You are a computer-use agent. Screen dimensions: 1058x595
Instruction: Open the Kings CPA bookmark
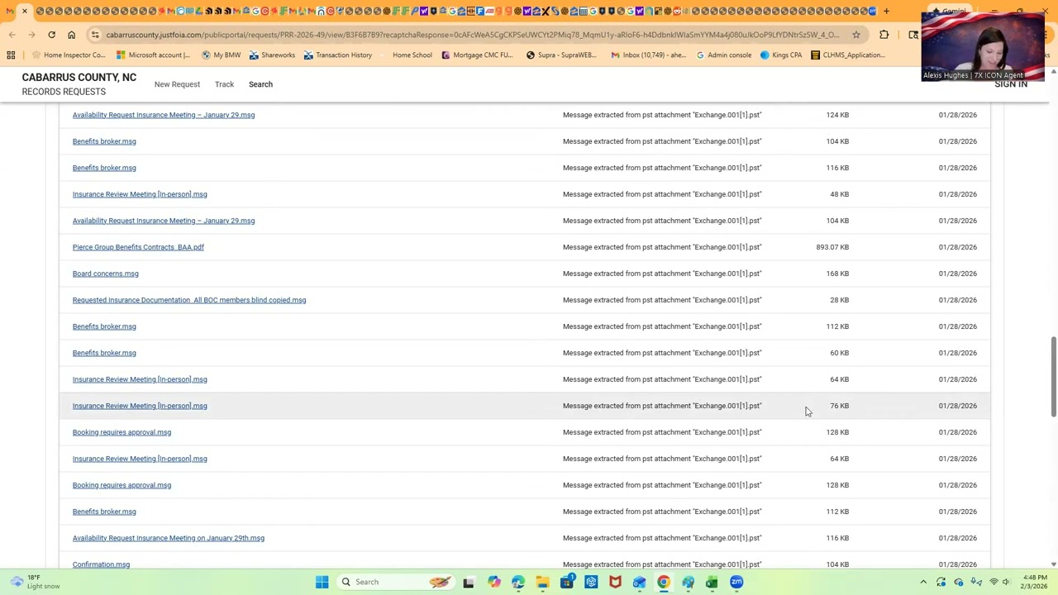(x=780, y=55)
